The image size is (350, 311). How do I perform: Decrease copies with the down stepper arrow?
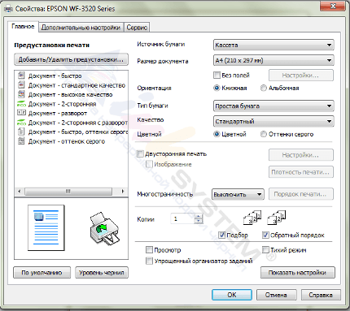tap(199, 221)
